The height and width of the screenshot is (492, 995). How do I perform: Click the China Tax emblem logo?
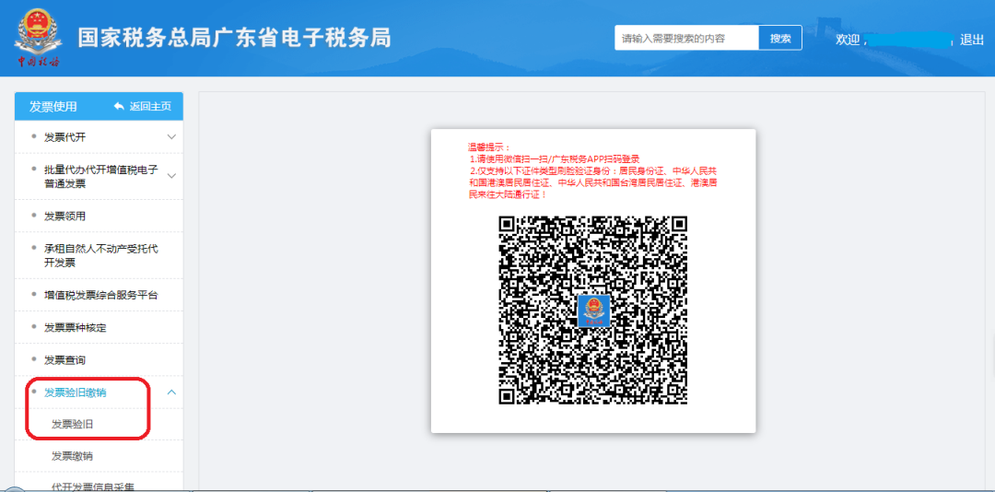click(38, 38)
